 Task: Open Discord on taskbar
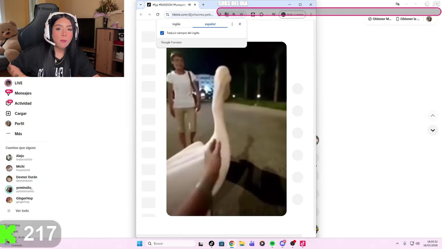click(282, 243)
